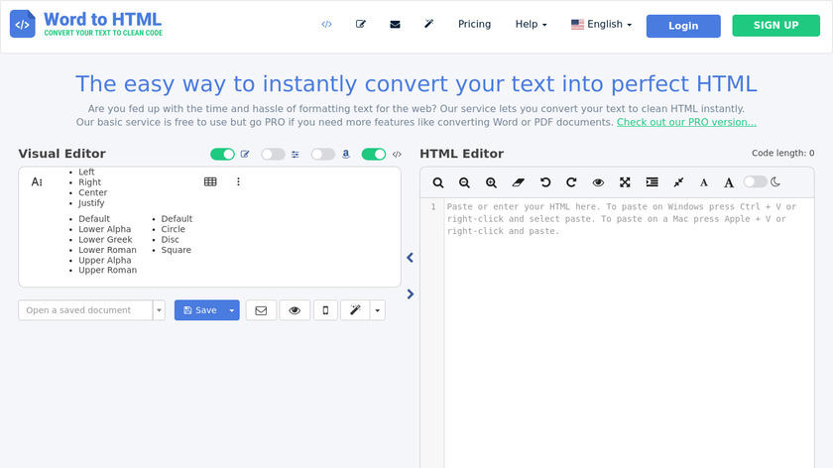The image size is (833, 468).
Task: Redo the last HTML edit
Action: click(571, 182)
